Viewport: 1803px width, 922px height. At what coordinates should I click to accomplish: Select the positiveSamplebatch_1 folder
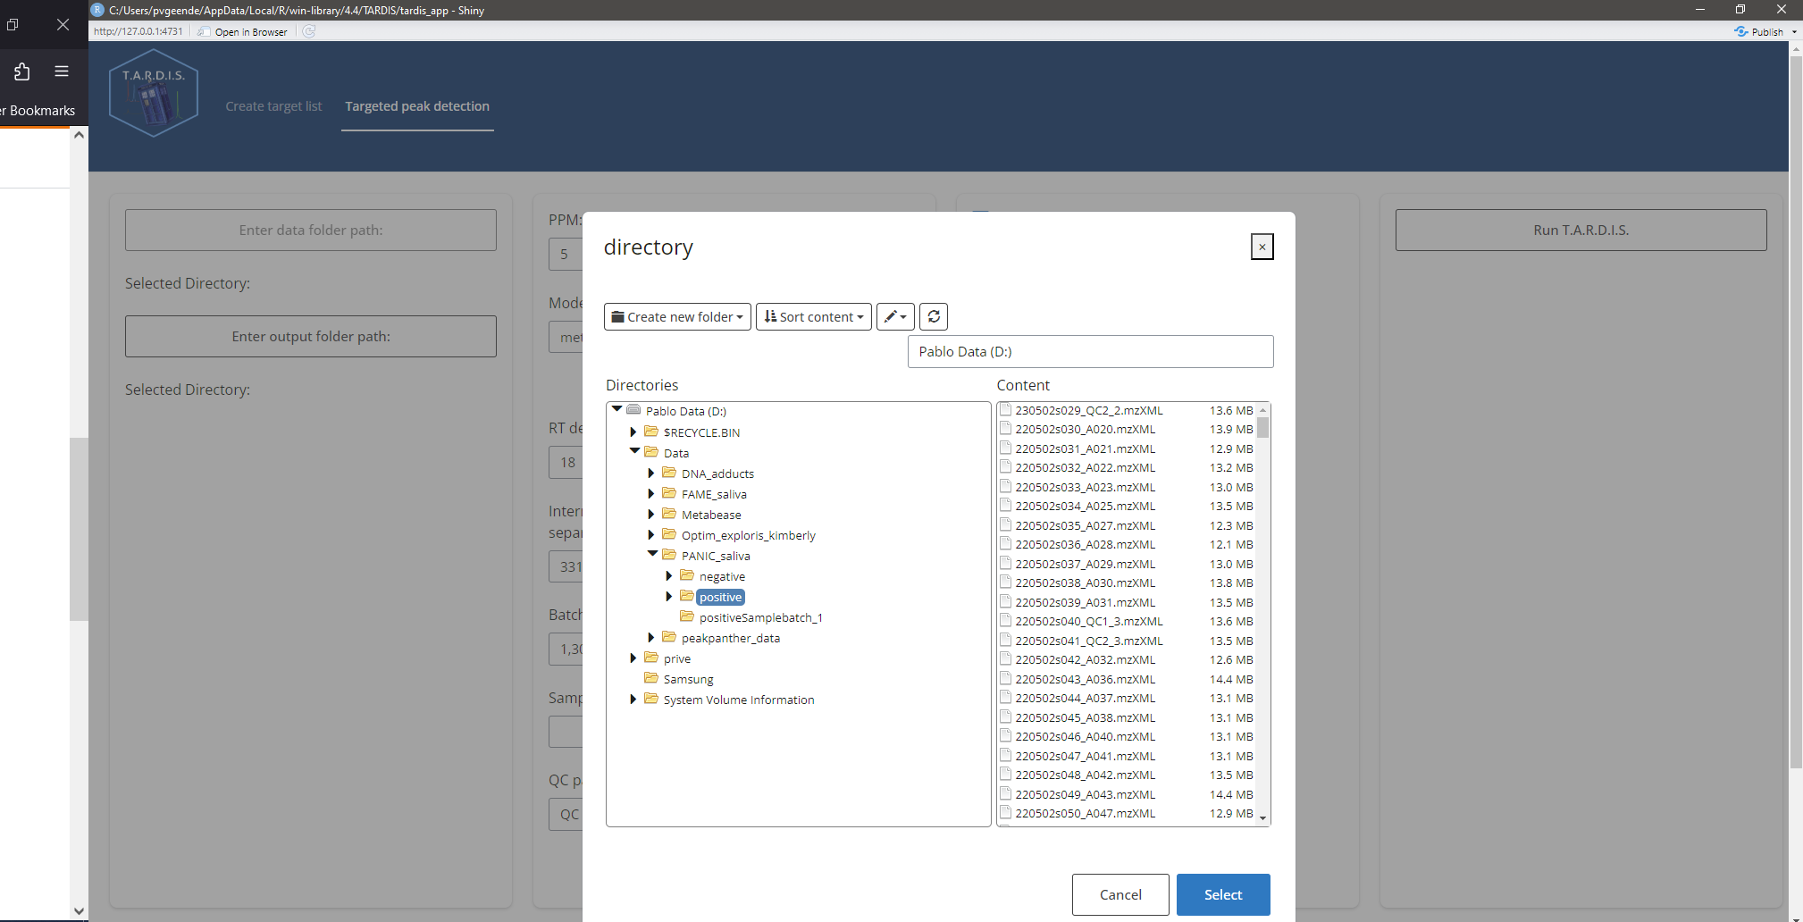(760, 617)
